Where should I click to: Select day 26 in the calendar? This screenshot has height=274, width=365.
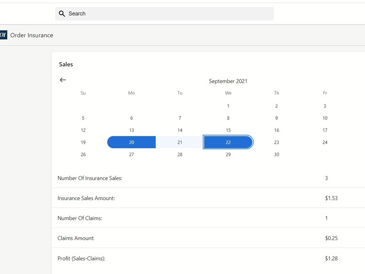83,155
